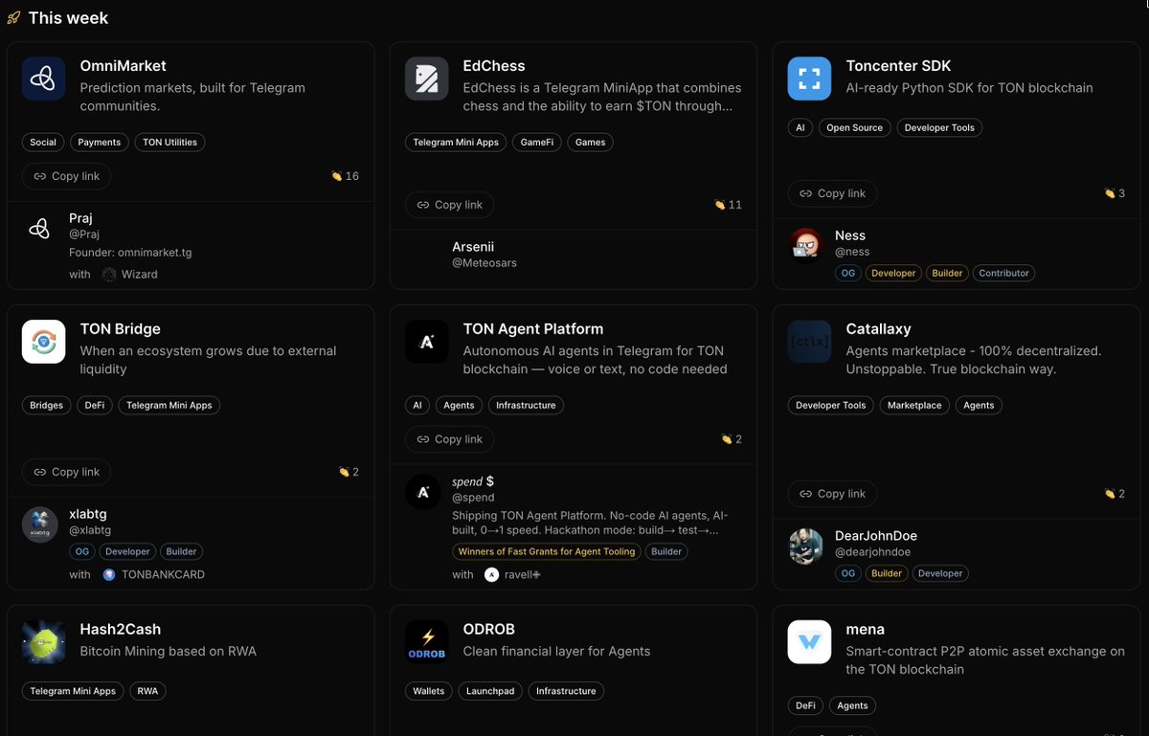Image resolution: width=1149 pixels, height=736 pixels.
Task: Copy link for Catallaxy
Action: pos(833,494)
